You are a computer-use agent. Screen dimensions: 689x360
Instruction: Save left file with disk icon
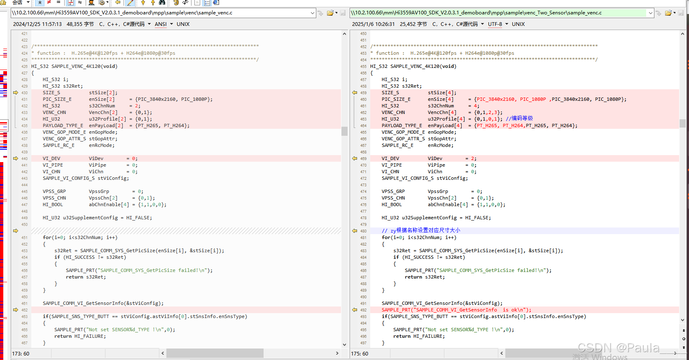343,13
